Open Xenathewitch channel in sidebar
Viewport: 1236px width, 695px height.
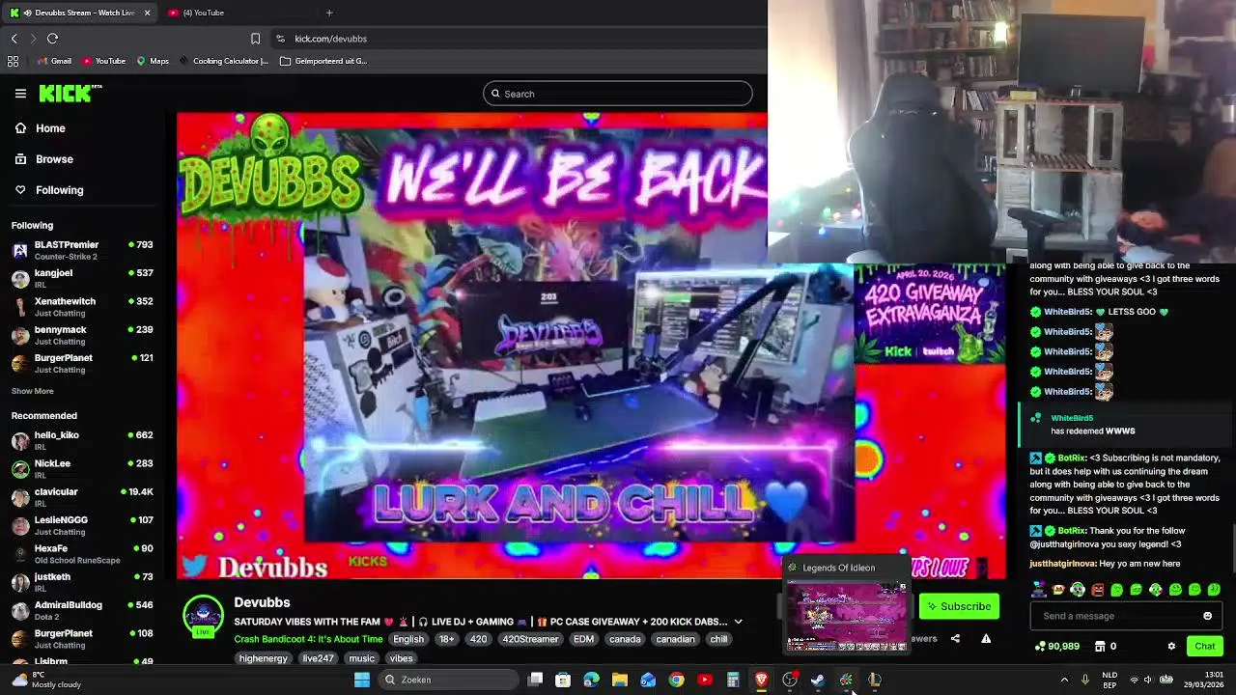pyautogui.click(x=83, y=306)
